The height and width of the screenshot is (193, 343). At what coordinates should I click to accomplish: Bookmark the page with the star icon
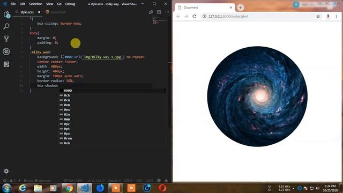(318, 17)
